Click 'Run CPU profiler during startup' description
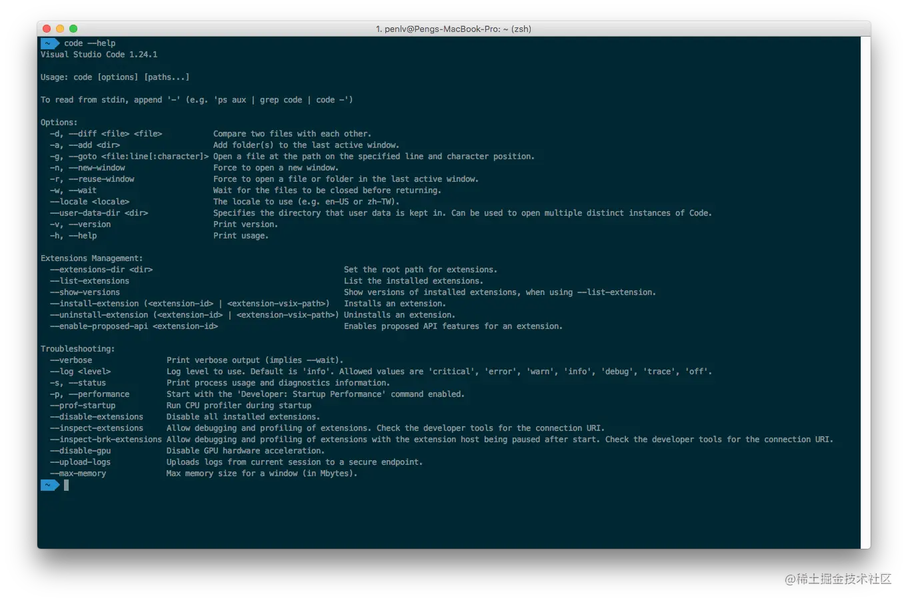The image size is (908, 602). [x=239, y=406]
